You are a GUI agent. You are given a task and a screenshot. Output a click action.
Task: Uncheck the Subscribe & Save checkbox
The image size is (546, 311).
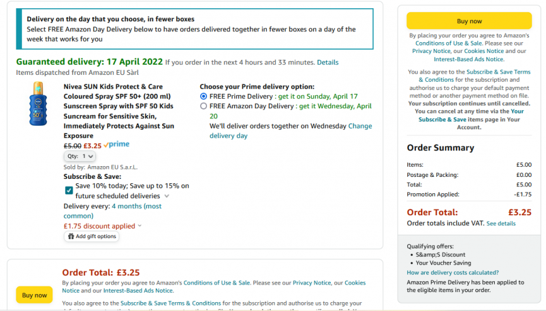click(69, 190)
